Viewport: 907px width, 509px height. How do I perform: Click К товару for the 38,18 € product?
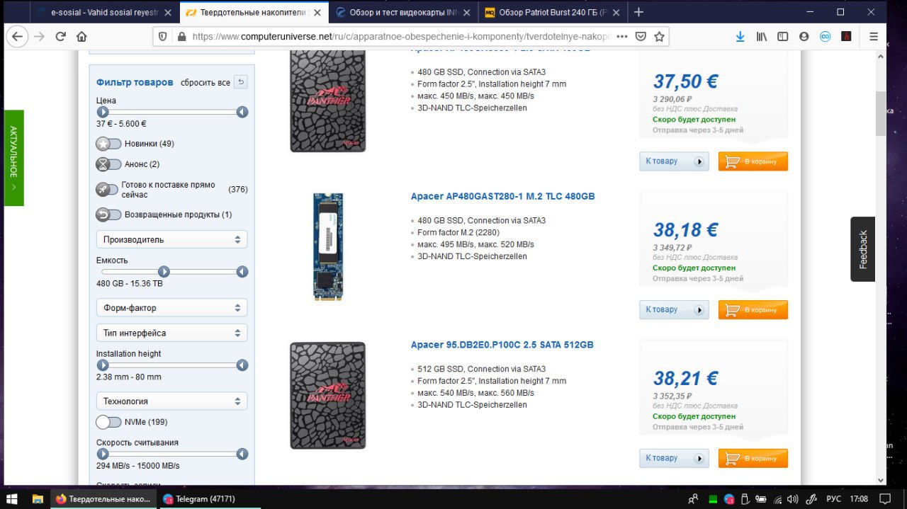(x=674, y=310)
